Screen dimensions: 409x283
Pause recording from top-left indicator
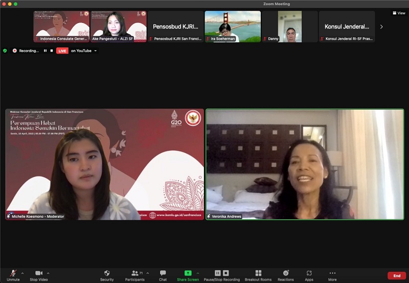[x=45, y=50]
